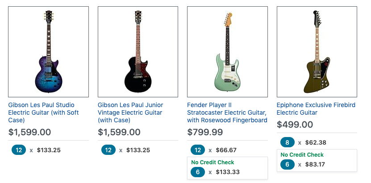Select 8-payment badge for Epiphone Firebird
371x183 pixels.
click(x=287, y=142)
